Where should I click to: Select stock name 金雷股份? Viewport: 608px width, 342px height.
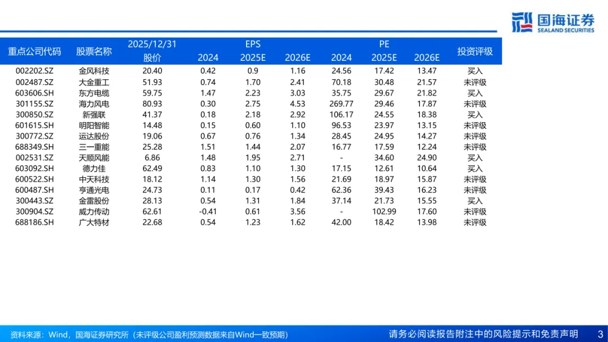(94, 201)
